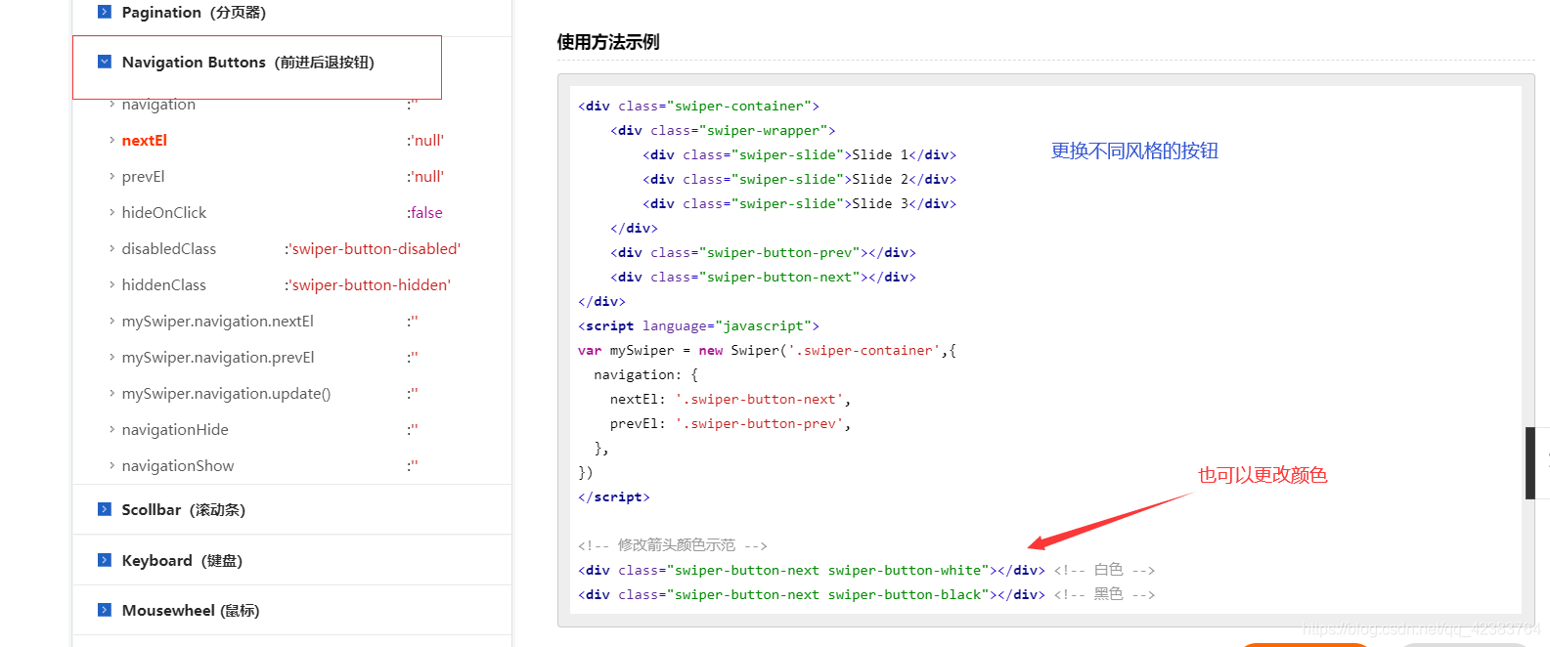Click the swiper-button-next div code line
The height and width of the screenshot is (647, 1550).
763,277
